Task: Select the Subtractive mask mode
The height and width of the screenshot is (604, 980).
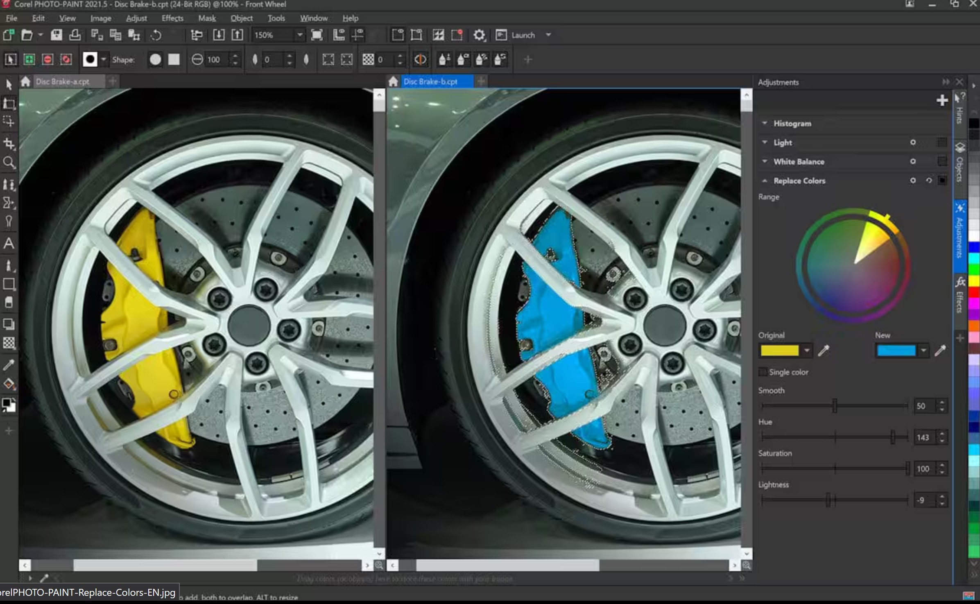Action: pyautogui.click(x=48, y=59)
